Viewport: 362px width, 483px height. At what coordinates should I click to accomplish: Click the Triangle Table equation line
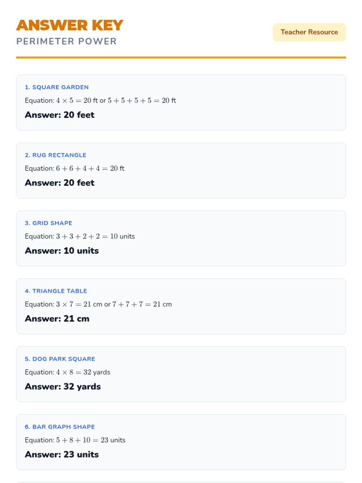click(98, 304)
